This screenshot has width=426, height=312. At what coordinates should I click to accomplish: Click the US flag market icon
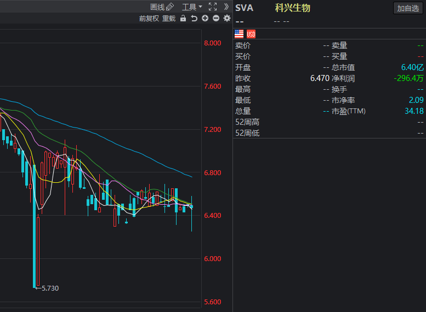click(x=239, y=34)
